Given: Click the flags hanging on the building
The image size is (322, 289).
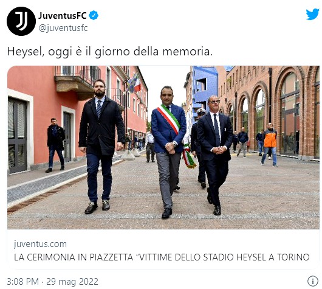Looking at the screenshot, I should click(x=134, y=83).
